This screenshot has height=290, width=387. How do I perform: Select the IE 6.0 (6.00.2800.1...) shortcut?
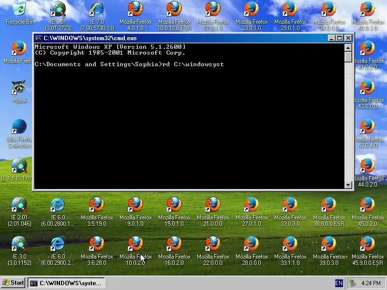click(58, 212)
